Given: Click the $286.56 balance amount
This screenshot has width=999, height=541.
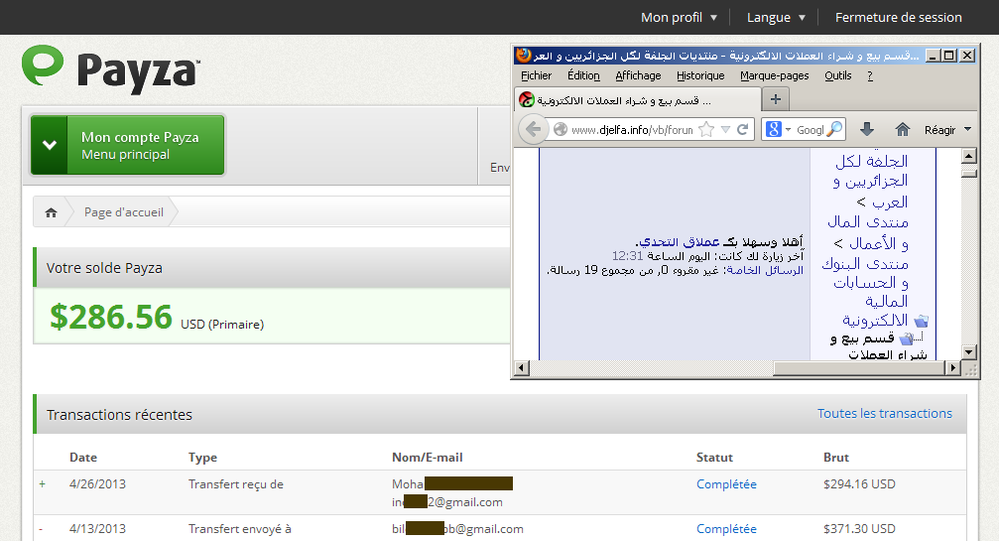Looking at the screenshot, I should [111, 317].
